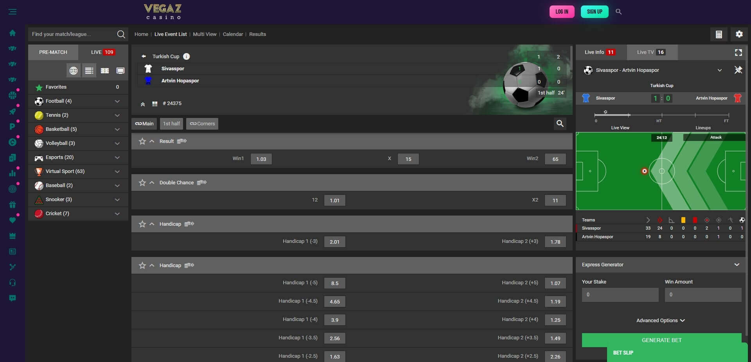Expand the Football category list
Image resolution: width=751 pixels, height=362 pixels.
pos(117,101)
